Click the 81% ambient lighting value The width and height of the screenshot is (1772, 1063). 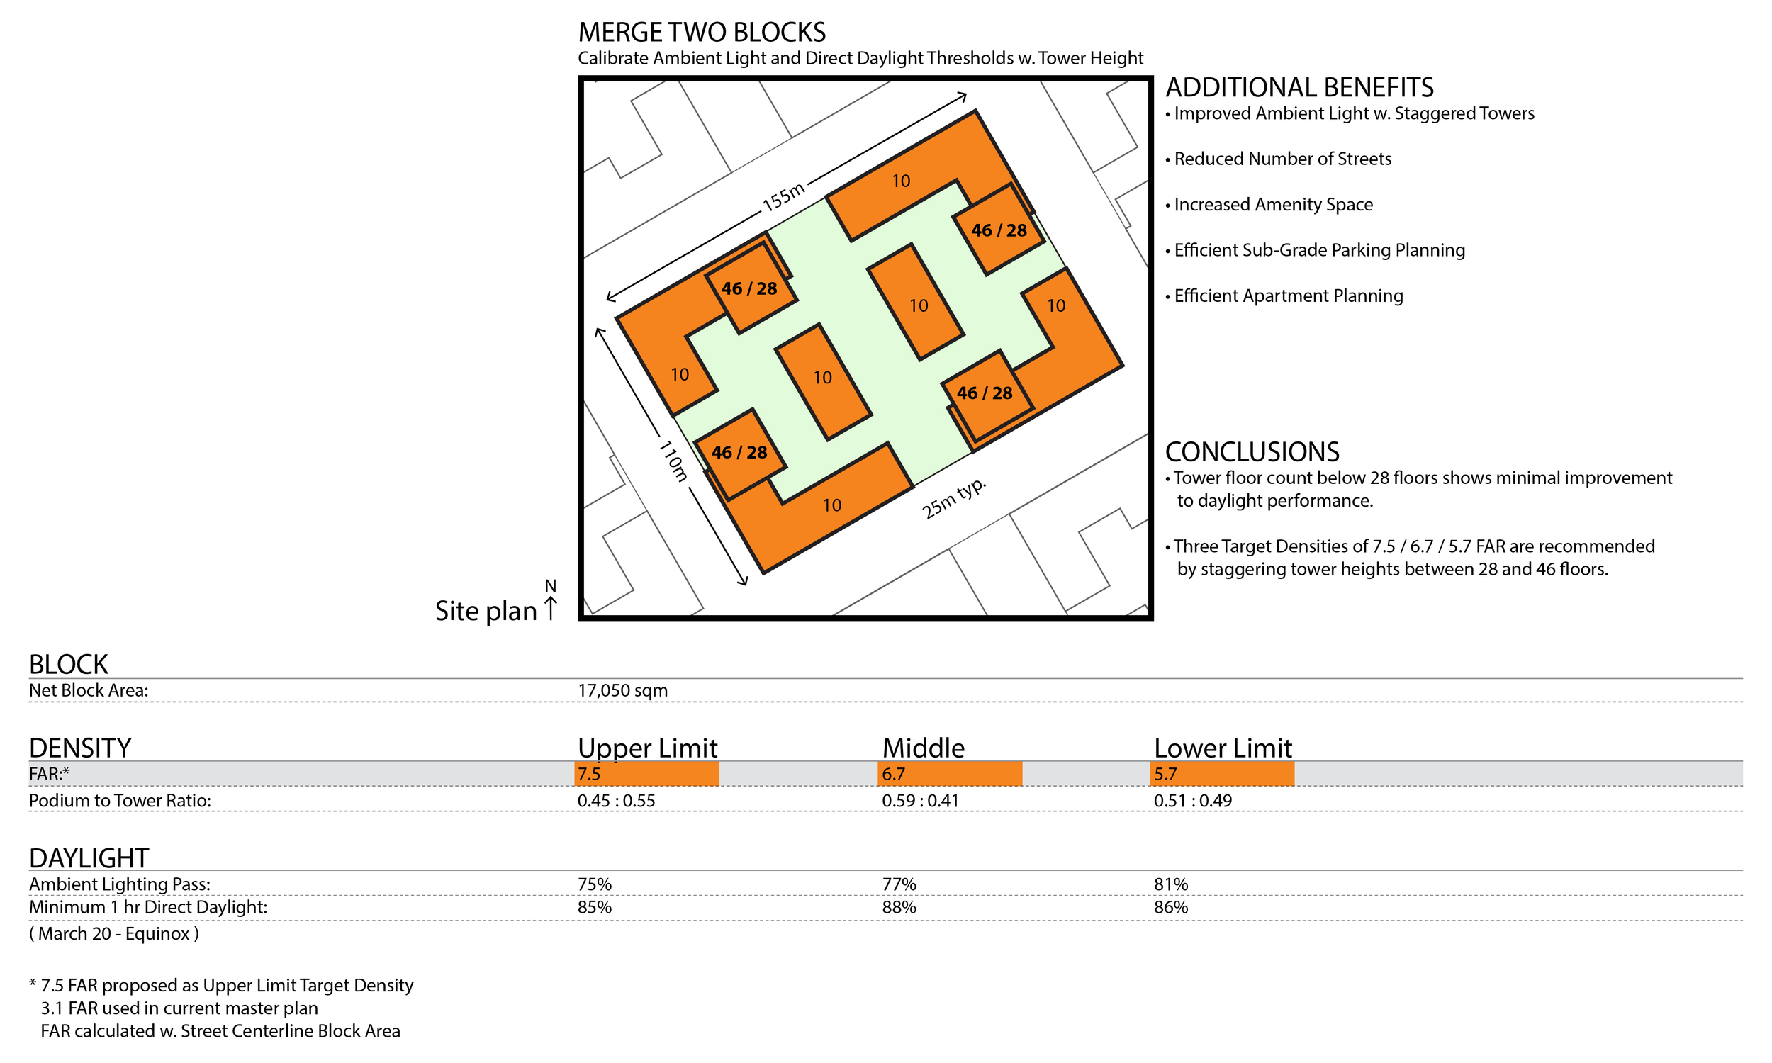click(1171, 884)
